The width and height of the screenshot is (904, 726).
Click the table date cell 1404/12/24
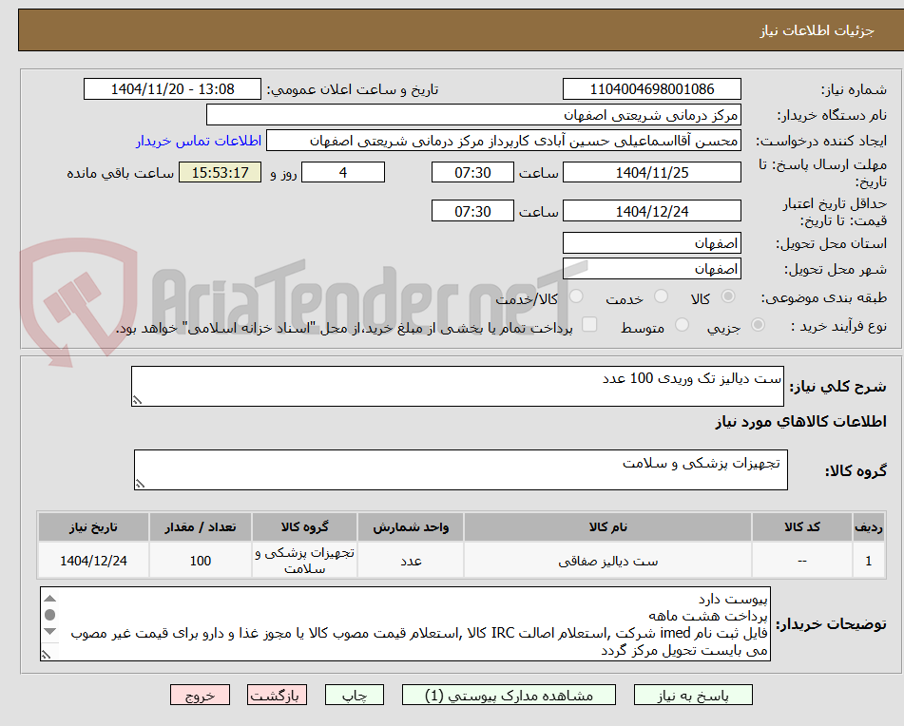tap(93, 561)
